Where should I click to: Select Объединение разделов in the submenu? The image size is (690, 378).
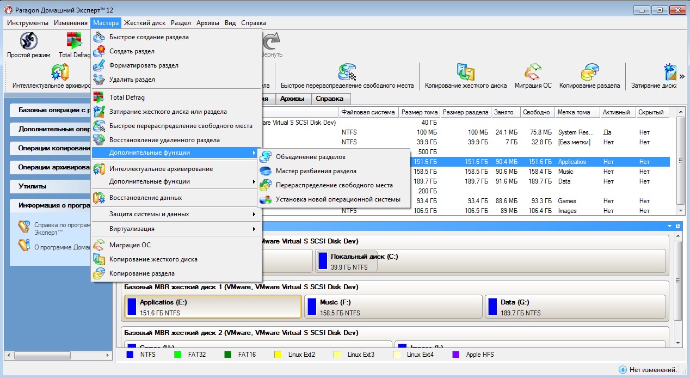click(334, 157)
